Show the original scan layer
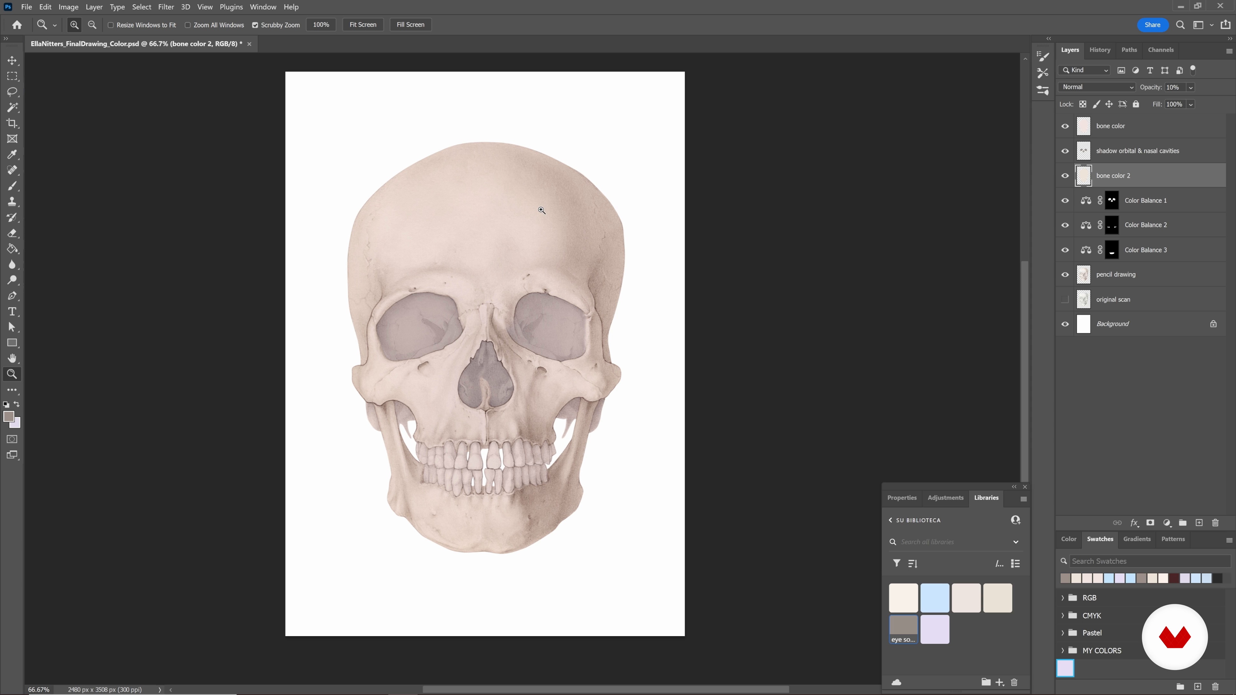Screen dimensions: 1236x695 (x=1065, y=299)
